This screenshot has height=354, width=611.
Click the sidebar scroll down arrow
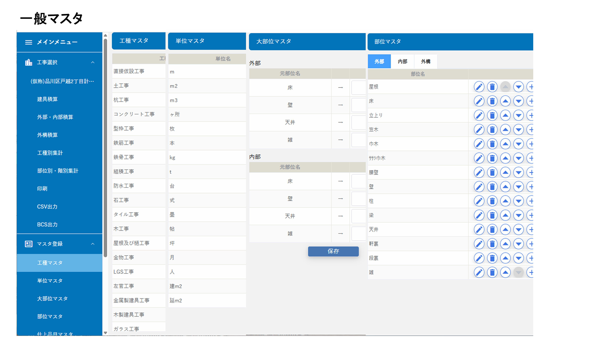tap(105, 333)
